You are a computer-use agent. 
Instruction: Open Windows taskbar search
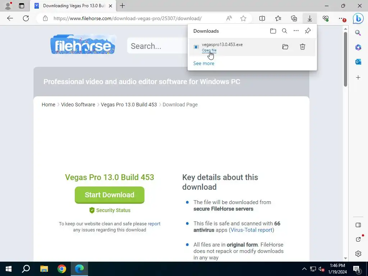[x=26, y=269]
